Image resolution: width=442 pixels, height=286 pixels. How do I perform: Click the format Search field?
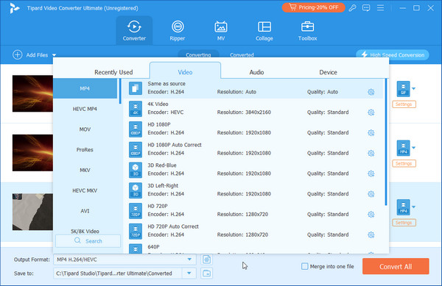pos(88,241)
